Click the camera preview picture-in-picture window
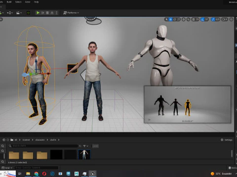 (188, 104)
